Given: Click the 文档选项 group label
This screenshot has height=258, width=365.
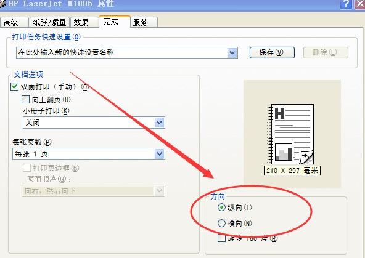Looking at the screenshot, I should coord(28,75).
